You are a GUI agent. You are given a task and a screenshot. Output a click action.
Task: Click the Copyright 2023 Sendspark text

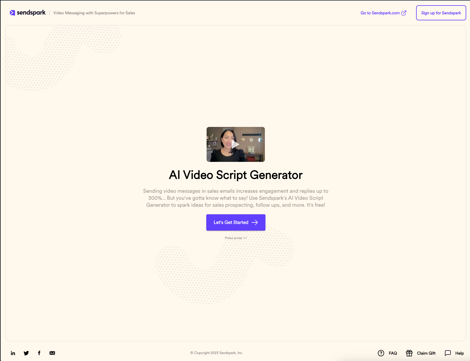coord(216,353)
